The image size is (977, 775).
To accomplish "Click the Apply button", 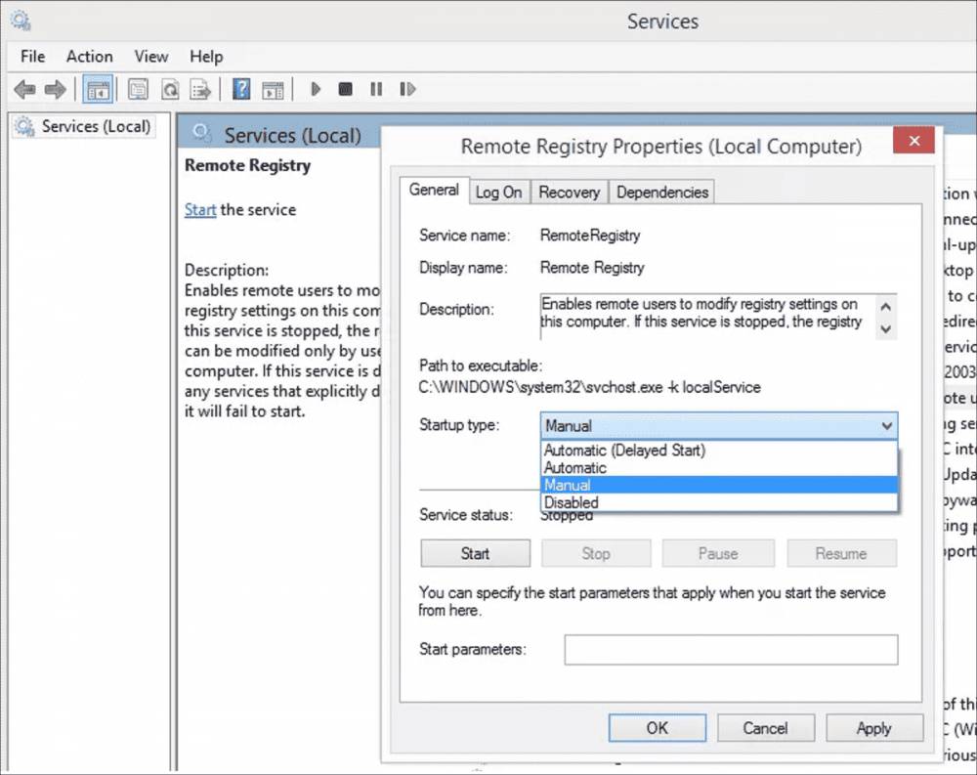I will (874, 728).
